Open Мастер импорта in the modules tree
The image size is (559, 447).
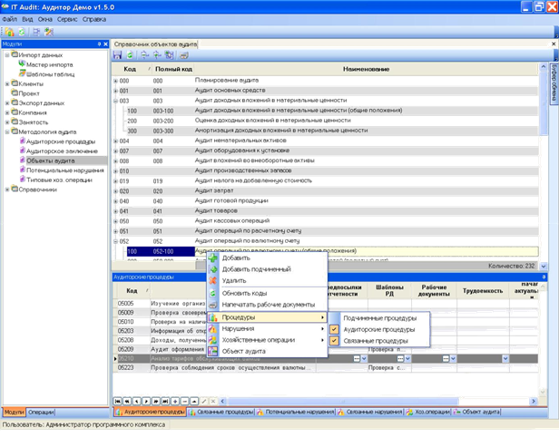coord(49,64)
